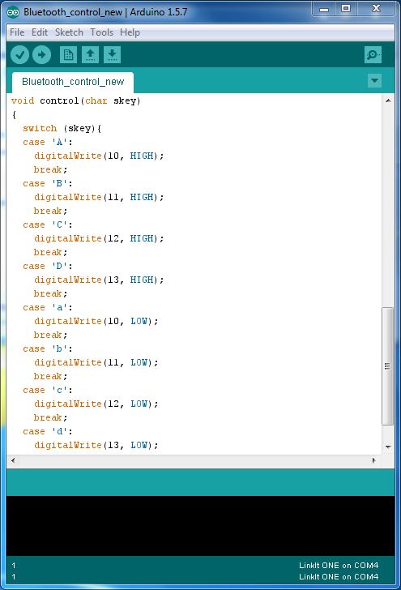Create a new sketch with New icon
Image resolution: width=401 pixels, height=590 pixels.
coord(69,55)
